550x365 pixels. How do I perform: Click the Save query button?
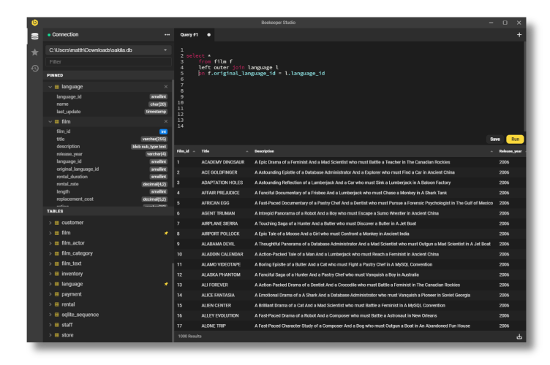[495, 139]
